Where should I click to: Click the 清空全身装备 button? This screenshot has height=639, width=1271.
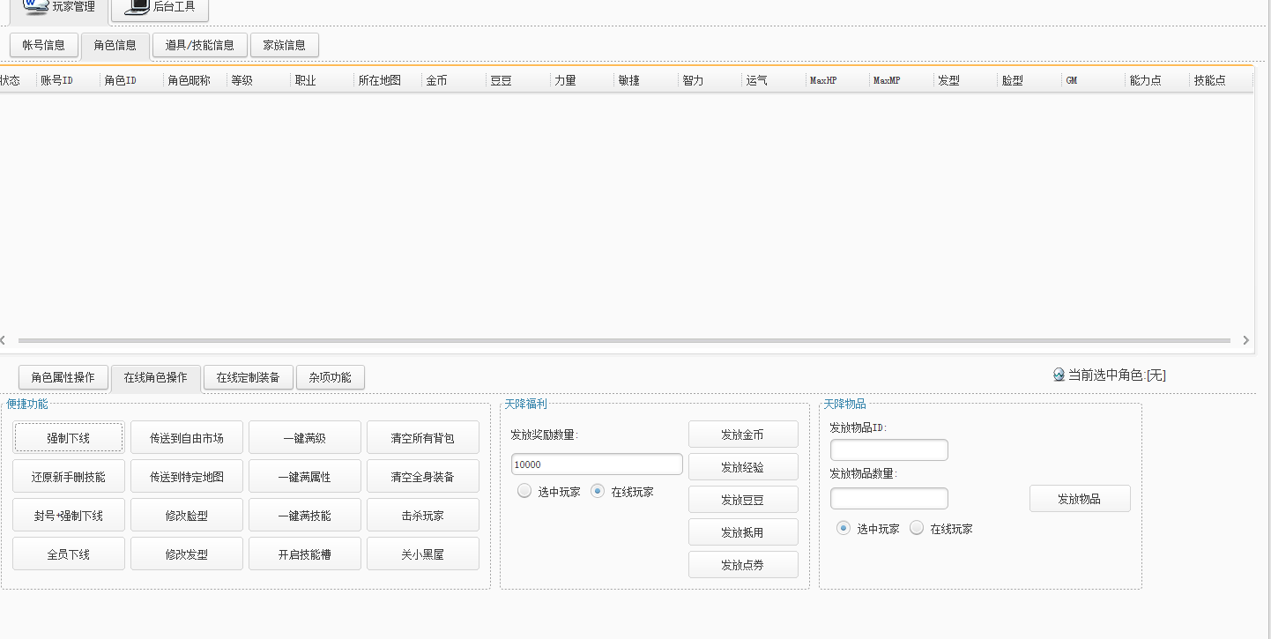coord(423,477)
